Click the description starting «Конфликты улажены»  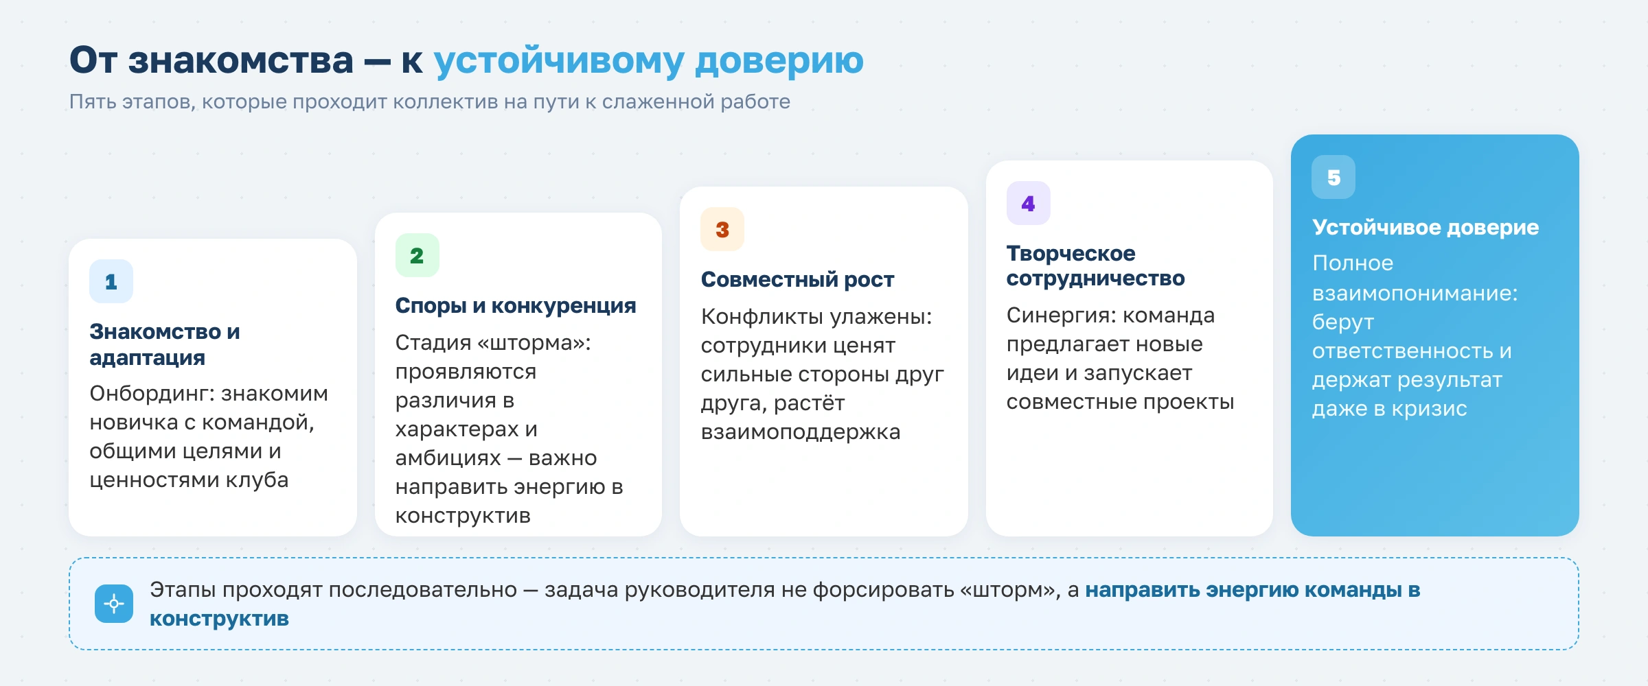click(823, 375)
